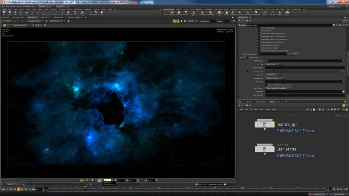This screenshot has height=196, width=349.
Task: Toggle Export variable for each component
Action: [266, 85]
